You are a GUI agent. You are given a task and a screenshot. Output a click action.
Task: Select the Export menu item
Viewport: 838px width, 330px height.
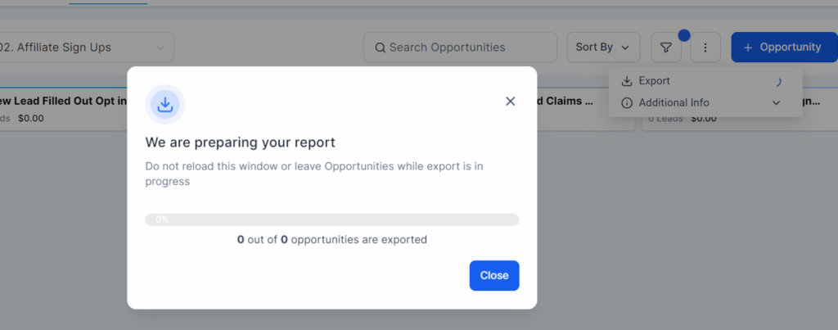655,81
